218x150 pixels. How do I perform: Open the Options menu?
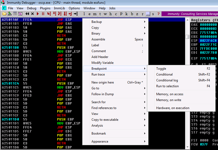(x=74, y=8)
